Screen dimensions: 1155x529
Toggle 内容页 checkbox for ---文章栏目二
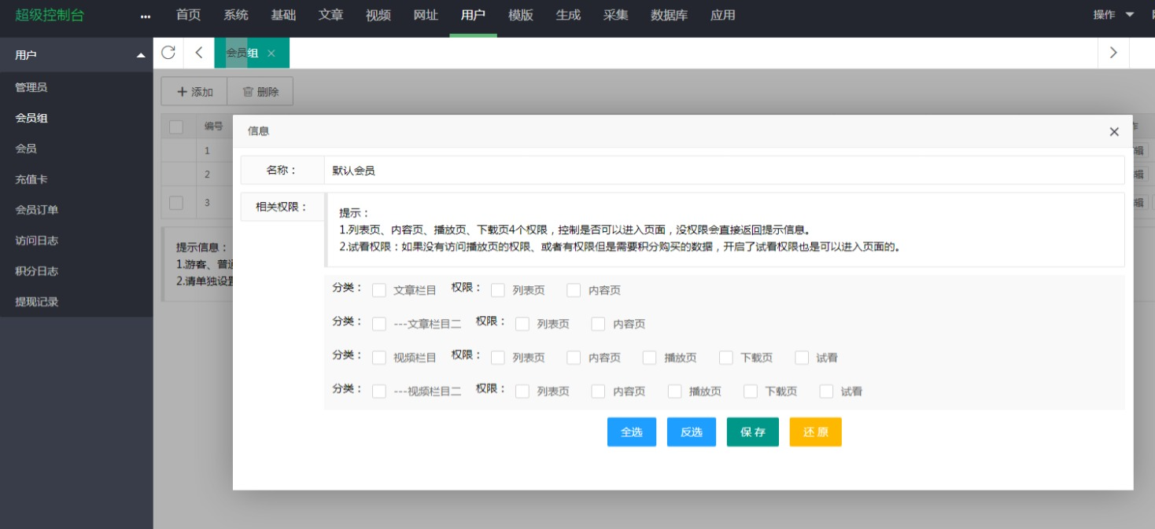pyautogui.click(x=599, y=324)
